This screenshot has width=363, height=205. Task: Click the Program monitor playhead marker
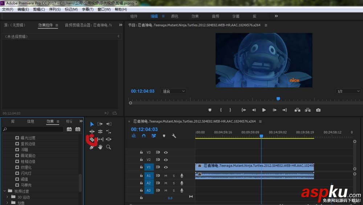pos(278,99)
